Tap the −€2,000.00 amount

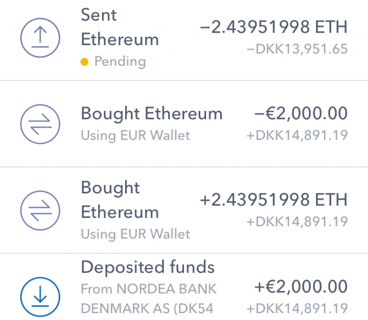[x=301, y=113]
